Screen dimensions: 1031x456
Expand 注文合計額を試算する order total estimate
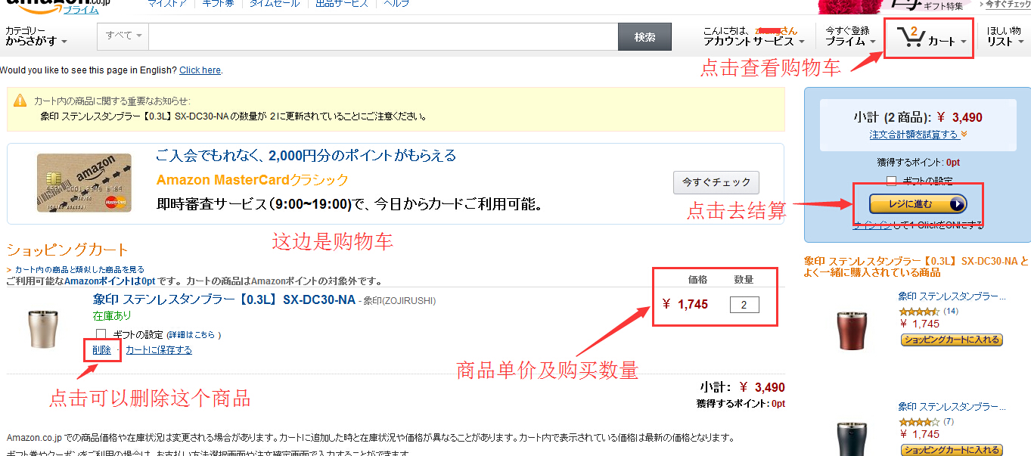click(x=918, y=135)
